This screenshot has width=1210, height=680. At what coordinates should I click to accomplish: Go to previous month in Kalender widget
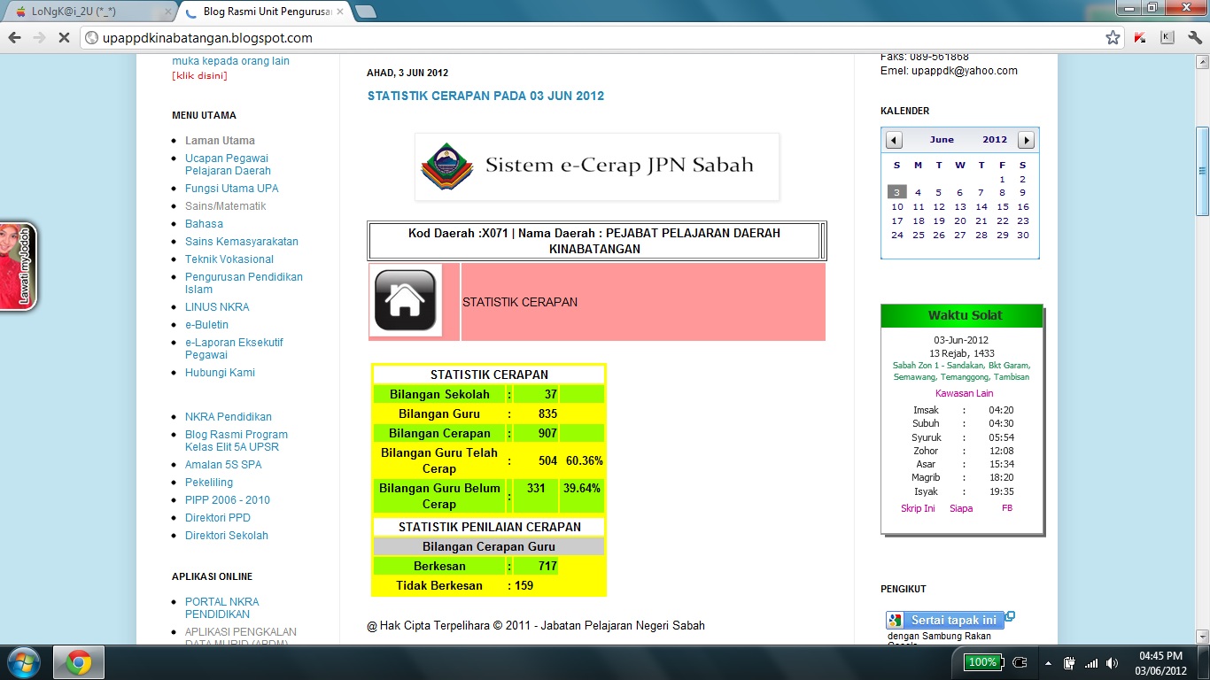[895, 140]
